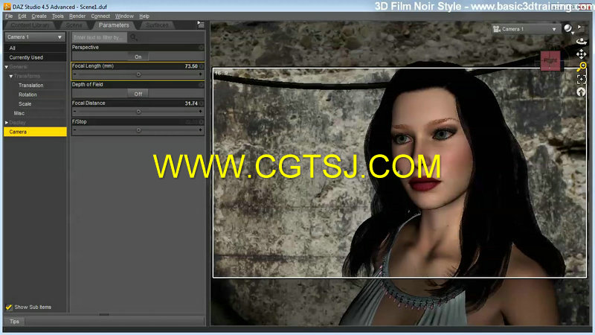
Task: Click Depth of Field property settings gear
Action: [201, 85]
